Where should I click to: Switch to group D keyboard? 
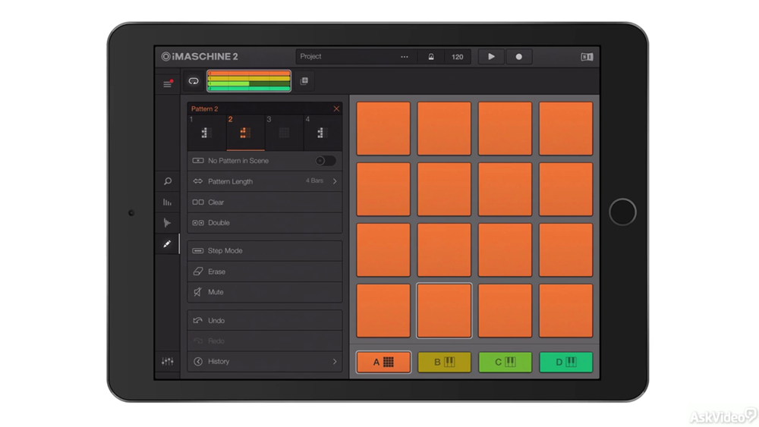click(566, 362)
